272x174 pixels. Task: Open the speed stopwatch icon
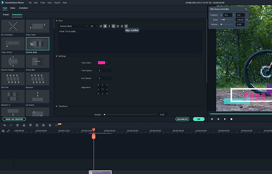coord(37,125)
